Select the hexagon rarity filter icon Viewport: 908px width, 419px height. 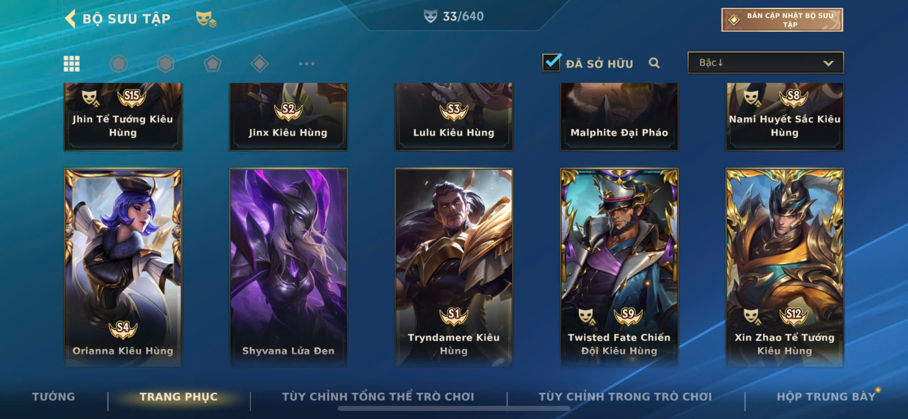166,64
